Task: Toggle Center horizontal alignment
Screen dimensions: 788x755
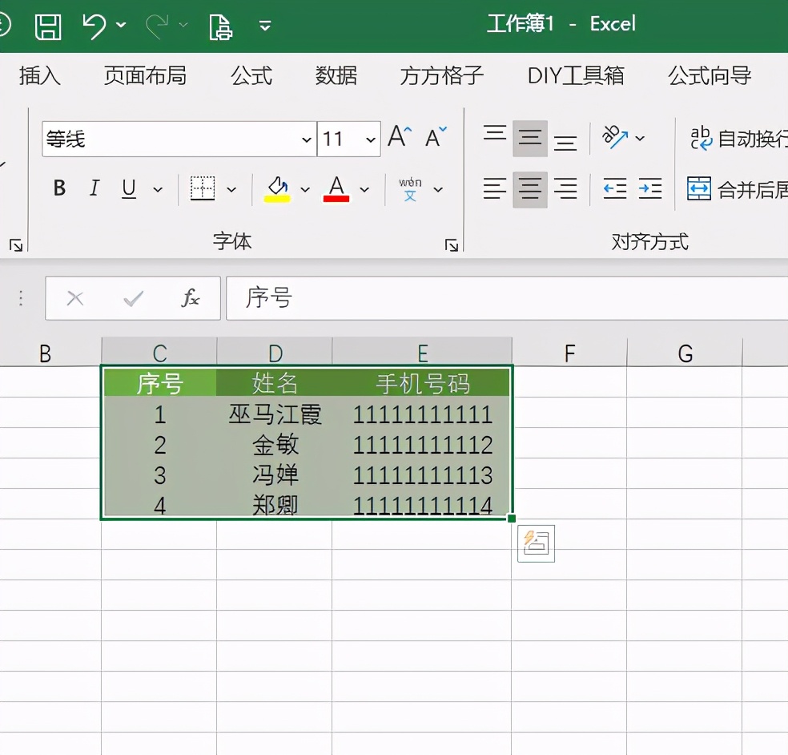Action: (x=529, y=189)
